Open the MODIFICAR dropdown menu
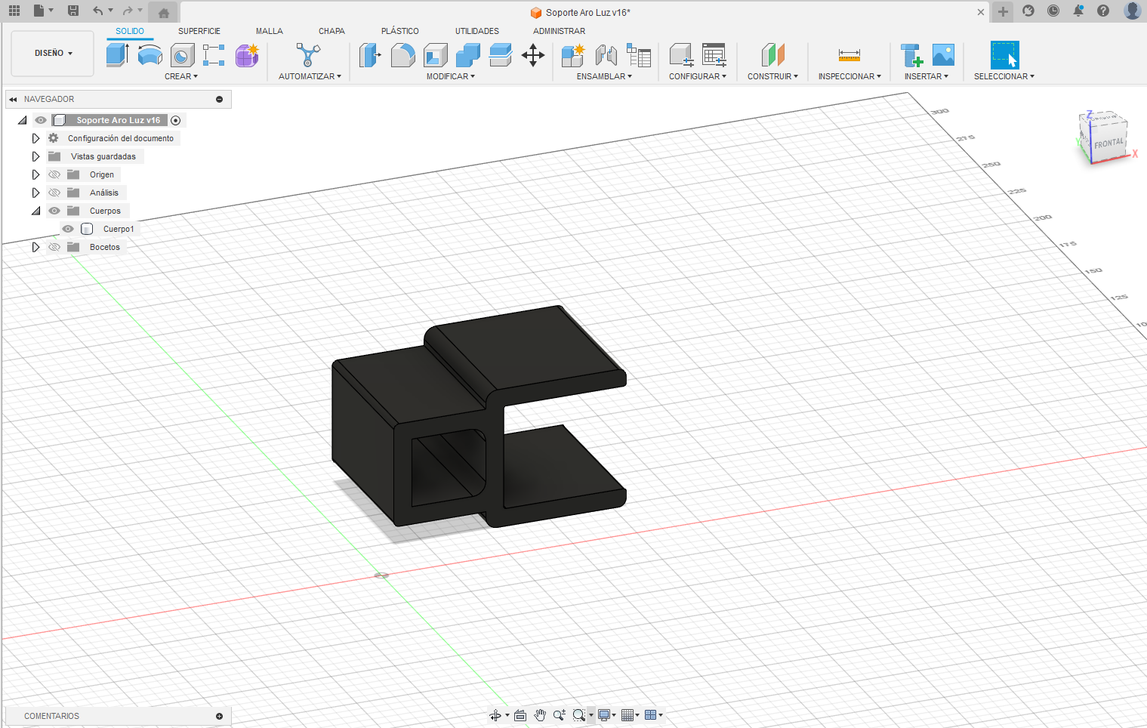 (451, 76)
